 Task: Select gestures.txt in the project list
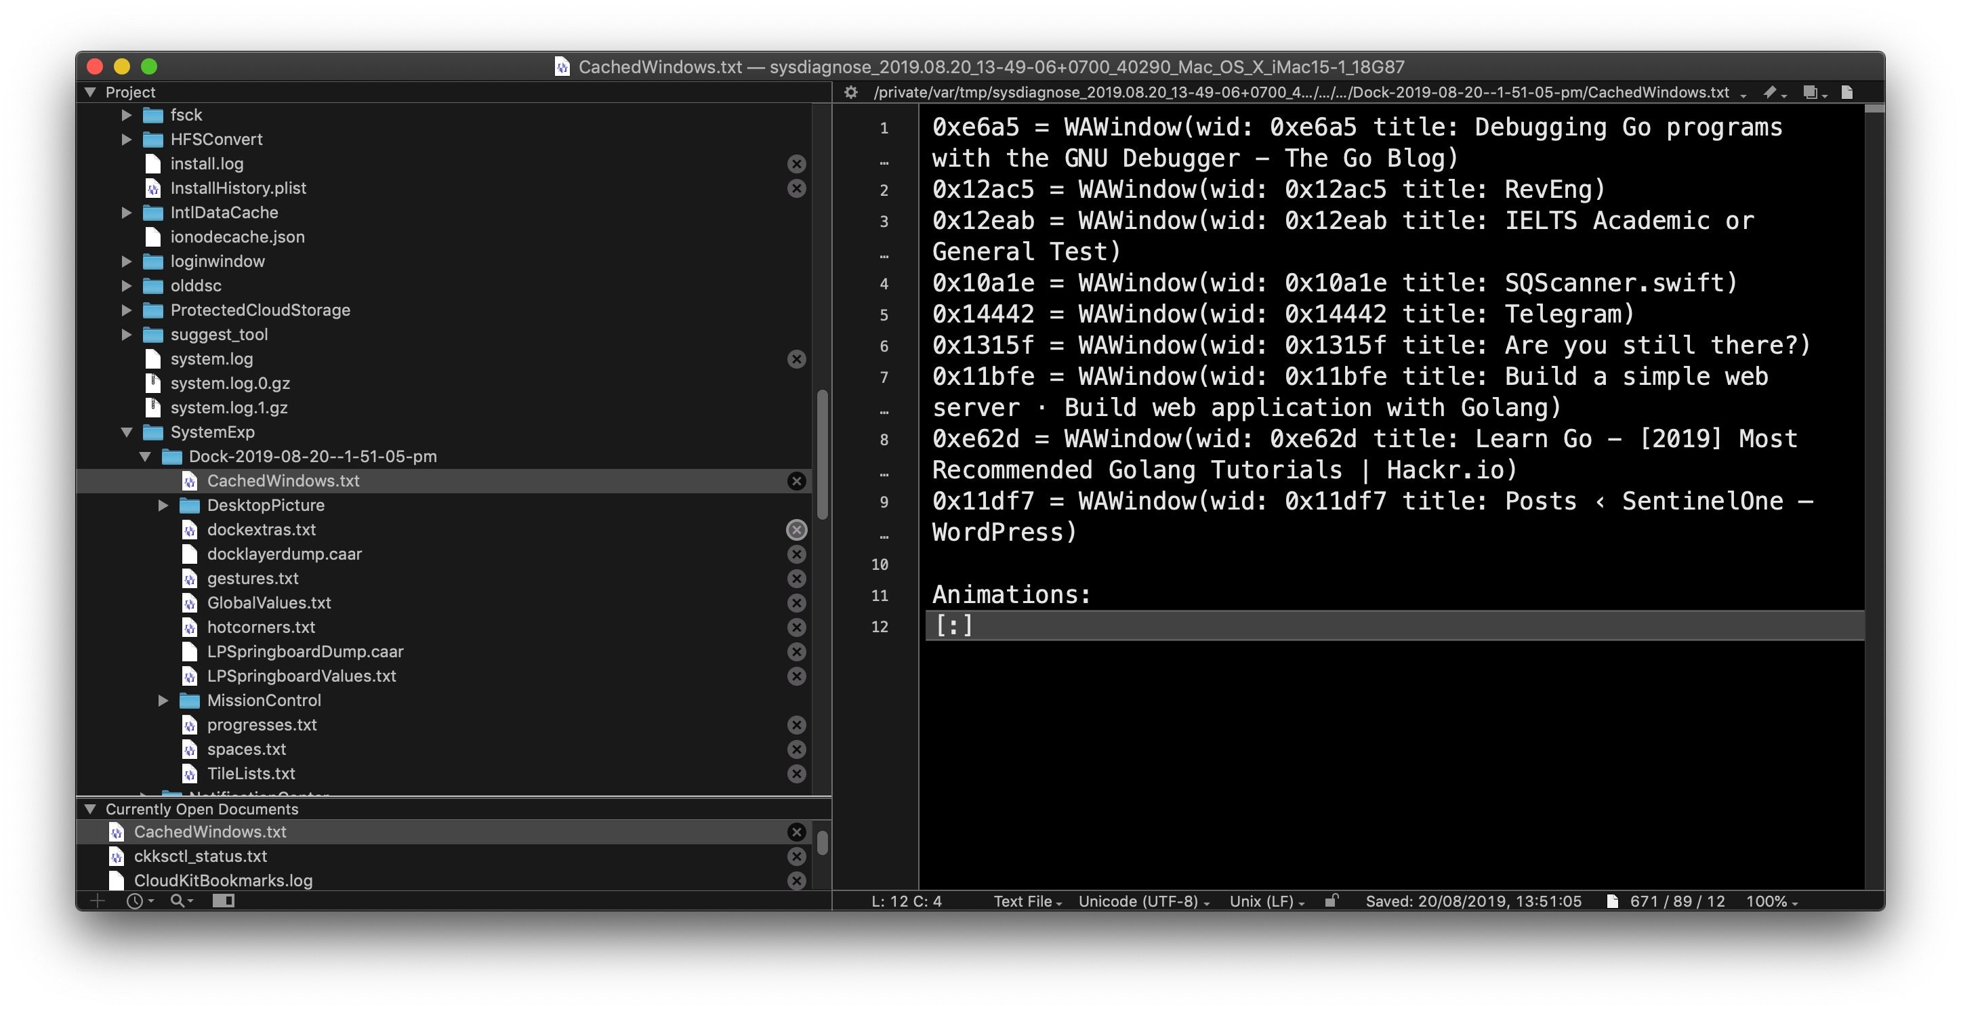coord(252,579)
